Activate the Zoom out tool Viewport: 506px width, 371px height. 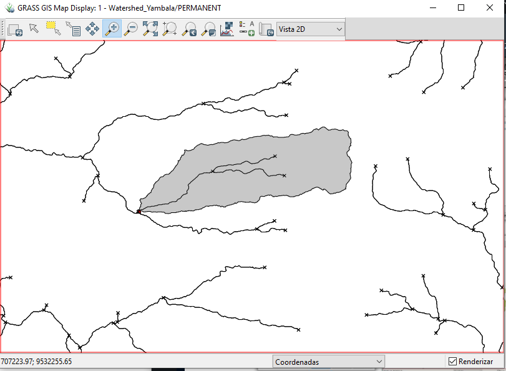[x=131, y=29]
